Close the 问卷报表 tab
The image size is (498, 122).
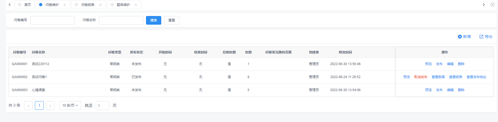[100, 5]
